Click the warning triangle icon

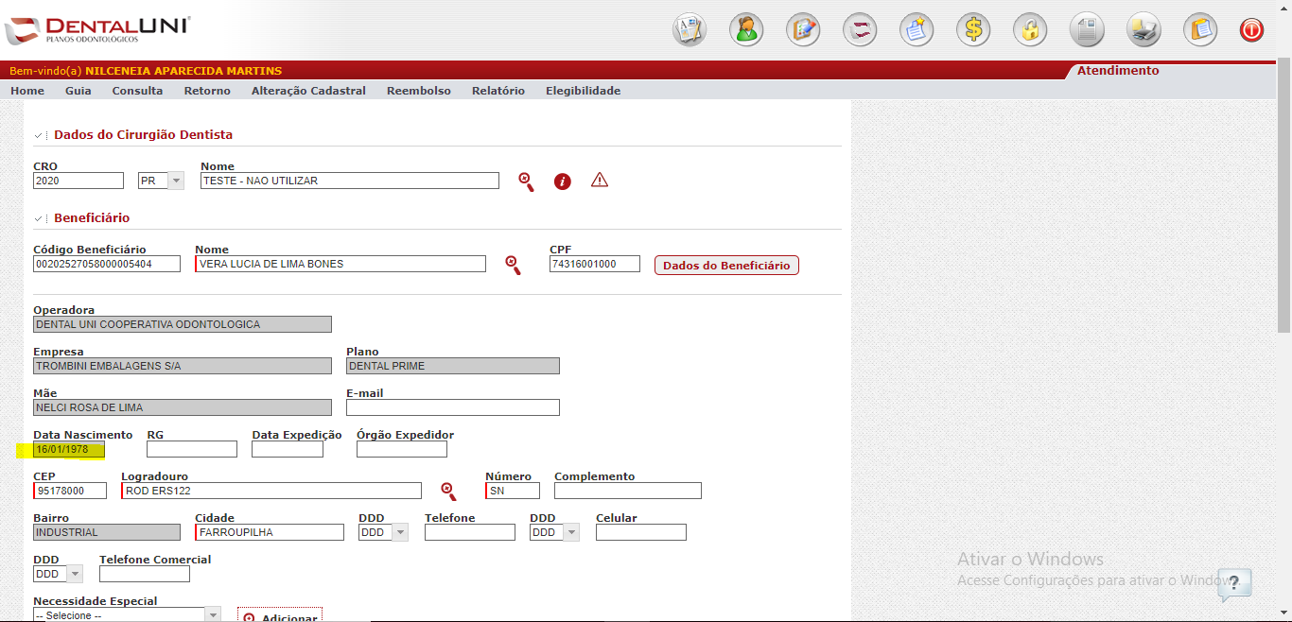point(600,181)
